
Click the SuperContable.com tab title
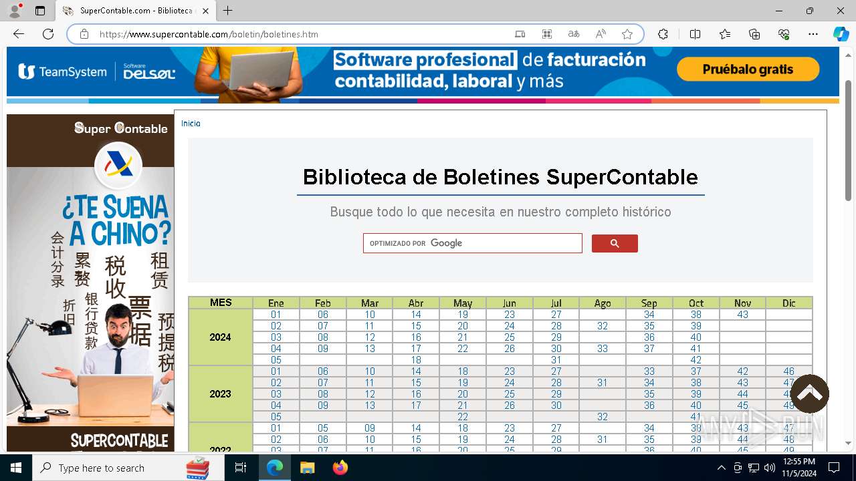pyautogui.click(x=135, y=11)
